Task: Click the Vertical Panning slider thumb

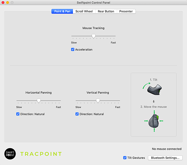Action: 98,101
